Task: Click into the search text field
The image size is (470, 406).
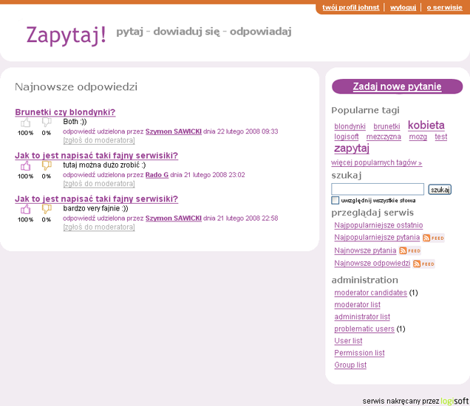Action: tap(378, 190)
